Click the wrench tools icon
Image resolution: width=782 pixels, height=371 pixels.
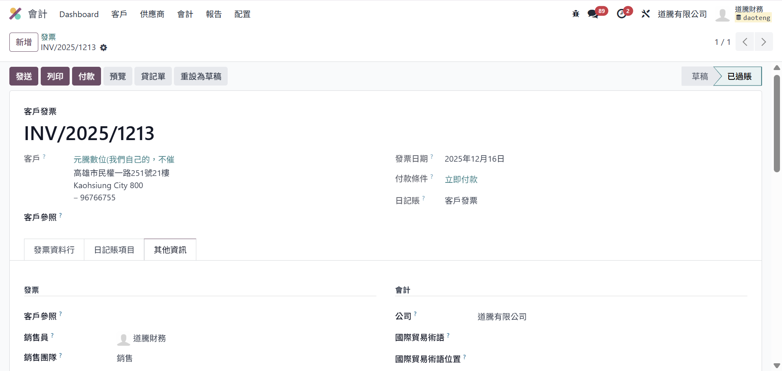[x=646, y=14]
